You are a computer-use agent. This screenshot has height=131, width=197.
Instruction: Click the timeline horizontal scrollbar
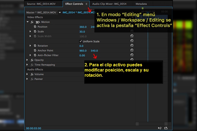[x=152, y=124]
